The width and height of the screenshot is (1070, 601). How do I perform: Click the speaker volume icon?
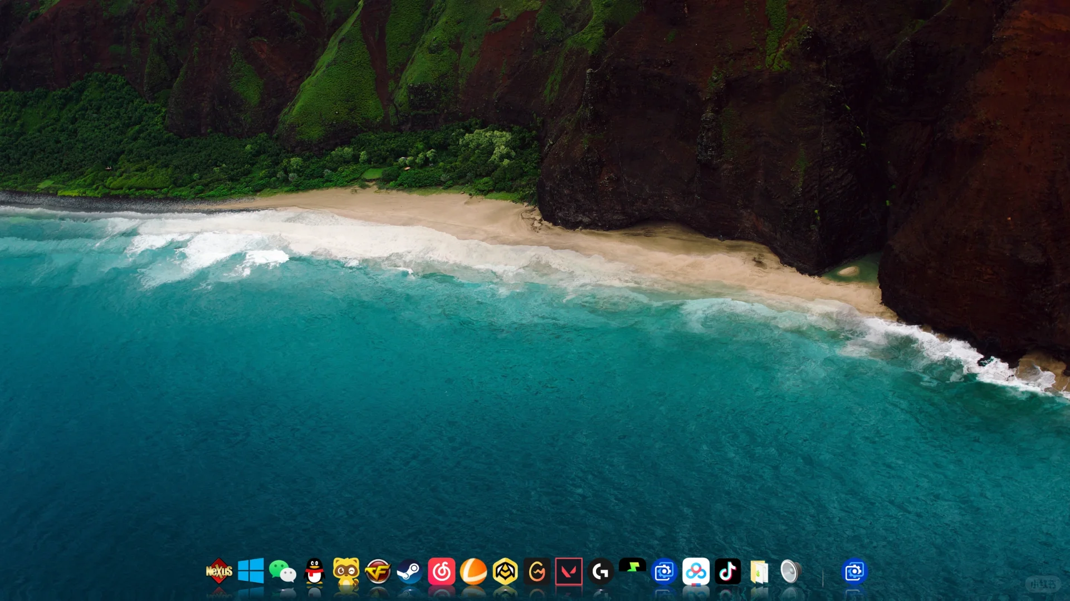[x=791, y=571]
